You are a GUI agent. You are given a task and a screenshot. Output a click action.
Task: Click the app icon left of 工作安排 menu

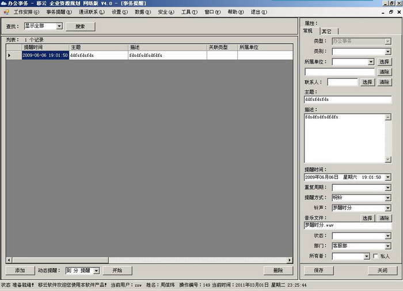click(6, 12)
